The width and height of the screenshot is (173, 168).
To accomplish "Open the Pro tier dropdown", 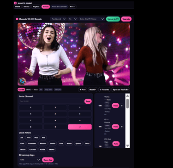I will [72, 19].
